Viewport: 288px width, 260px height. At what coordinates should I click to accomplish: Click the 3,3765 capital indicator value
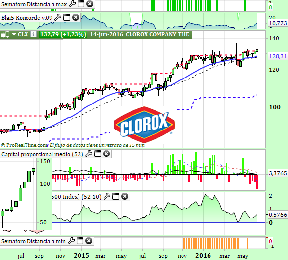tap(278, 173)
